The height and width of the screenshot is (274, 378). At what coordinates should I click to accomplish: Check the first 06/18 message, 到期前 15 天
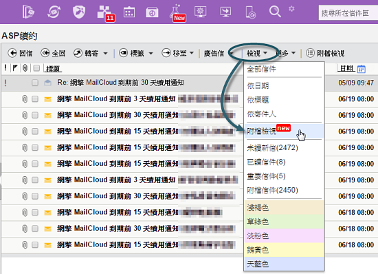(35, 212)
